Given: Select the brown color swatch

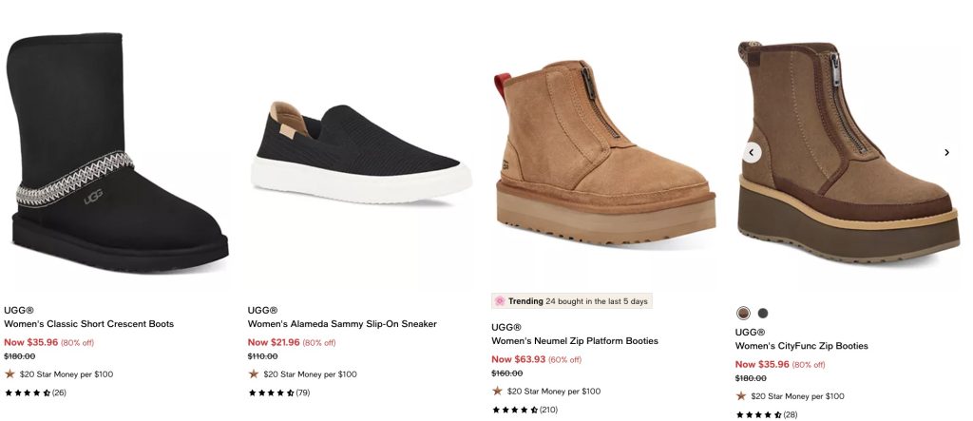Looking at the screenshot, I should [743, 313].
